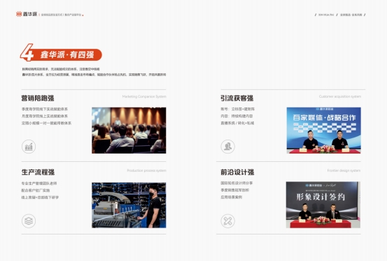Viewport: 387px width, 261px height.
Task: Click the Frontier design system label
Action: 344,170
